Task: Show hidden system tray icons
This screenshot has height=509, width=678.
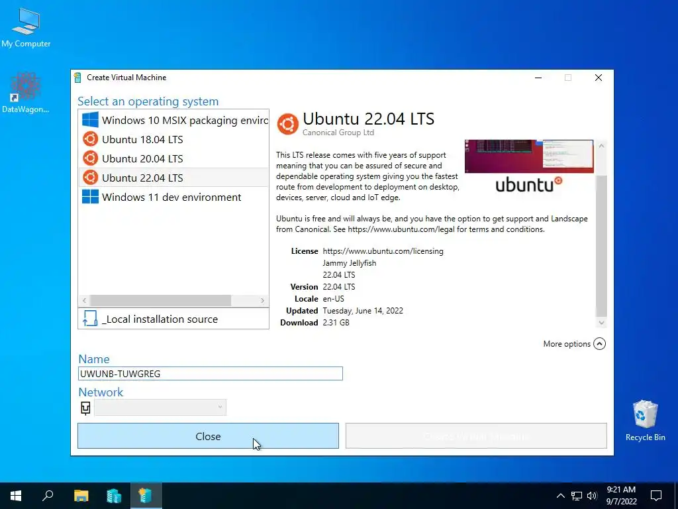Action: click(x=560, y=496)
